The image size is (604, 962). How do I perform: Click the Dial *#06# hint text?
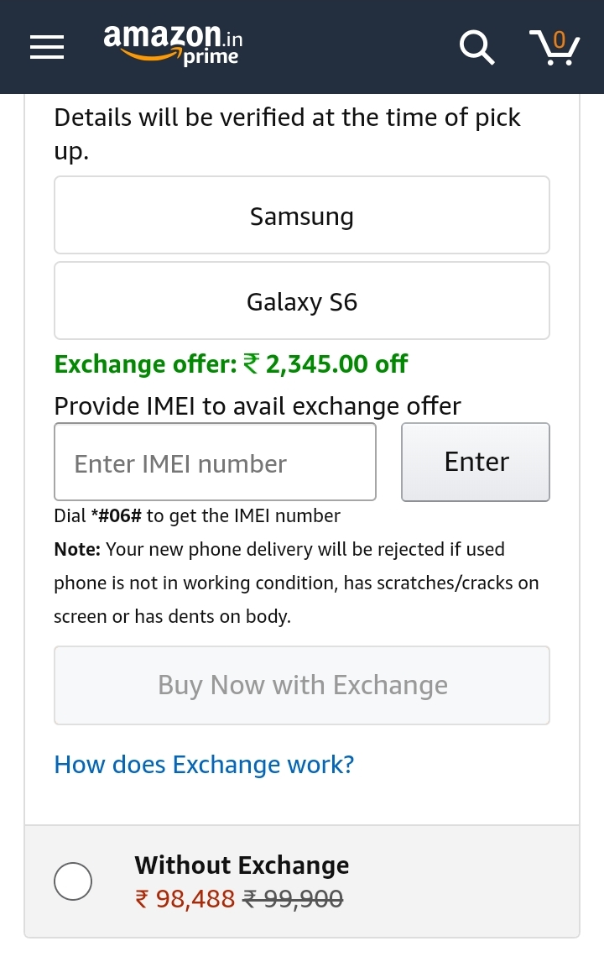click(197, 515)
